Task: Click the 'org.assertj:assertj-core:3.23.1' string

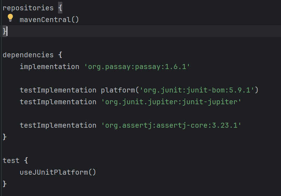Action: point(171,125)
